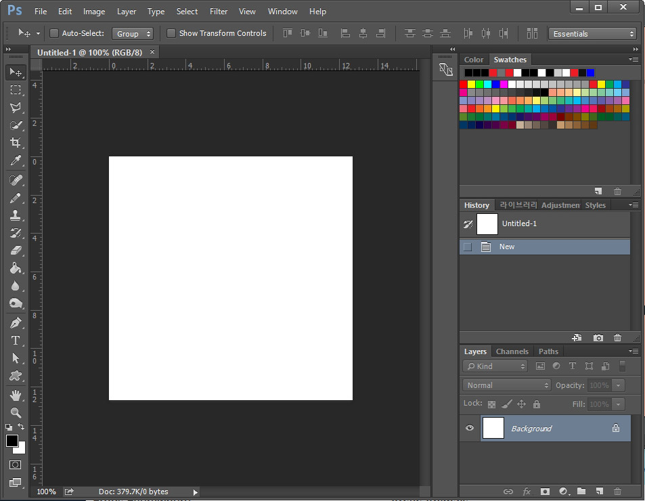Reset default foreground and background colors
The width and height of the screenshot is (645, 501).
9,427
